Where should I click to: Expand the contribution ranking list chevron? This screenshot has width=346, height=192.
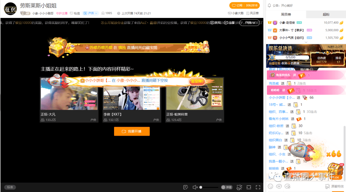[x=306, y=42]
